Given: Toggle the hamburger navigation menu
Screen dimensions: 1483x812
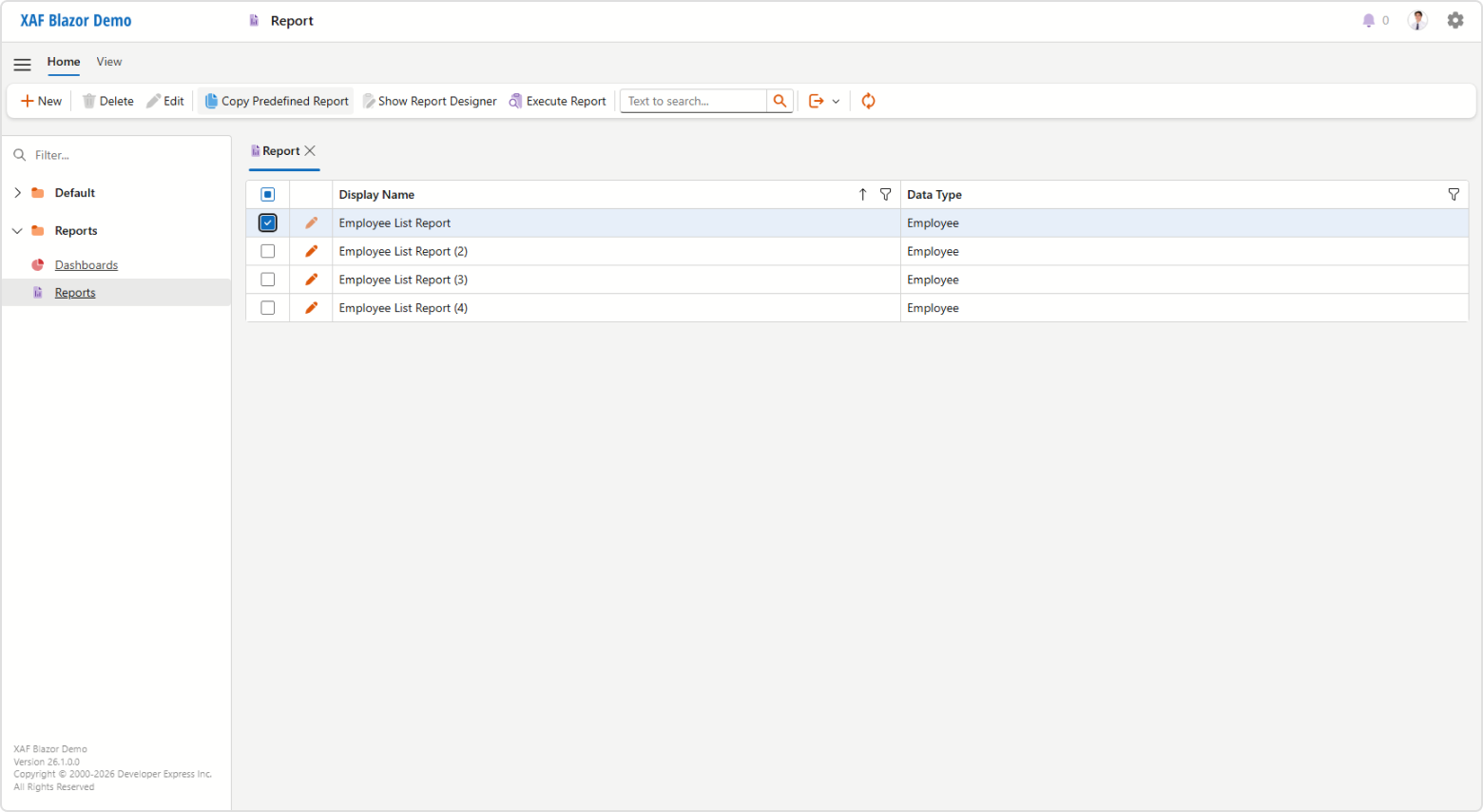Looking at the screenshot, I should coord(22,65).
